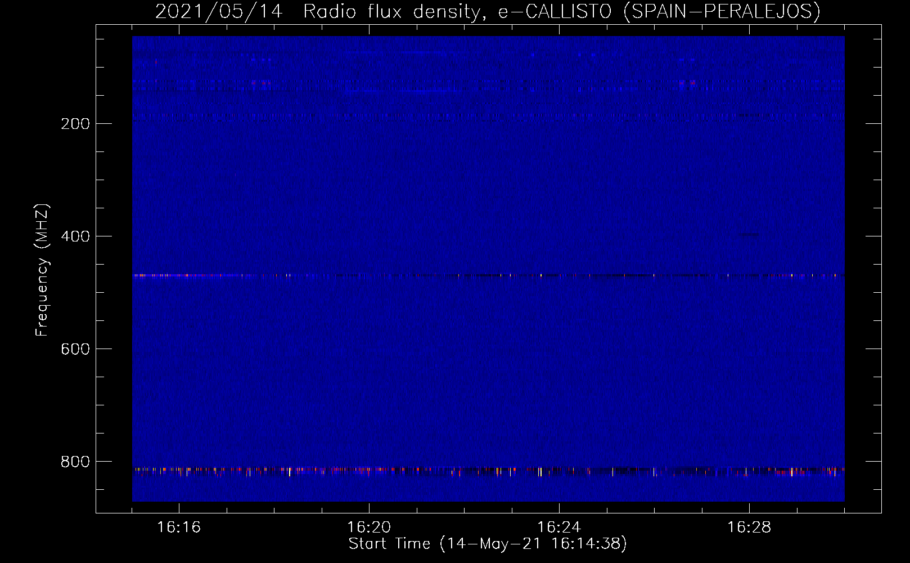Select the station name '(SPAIN-PERALEJOS)' in title

722,11
